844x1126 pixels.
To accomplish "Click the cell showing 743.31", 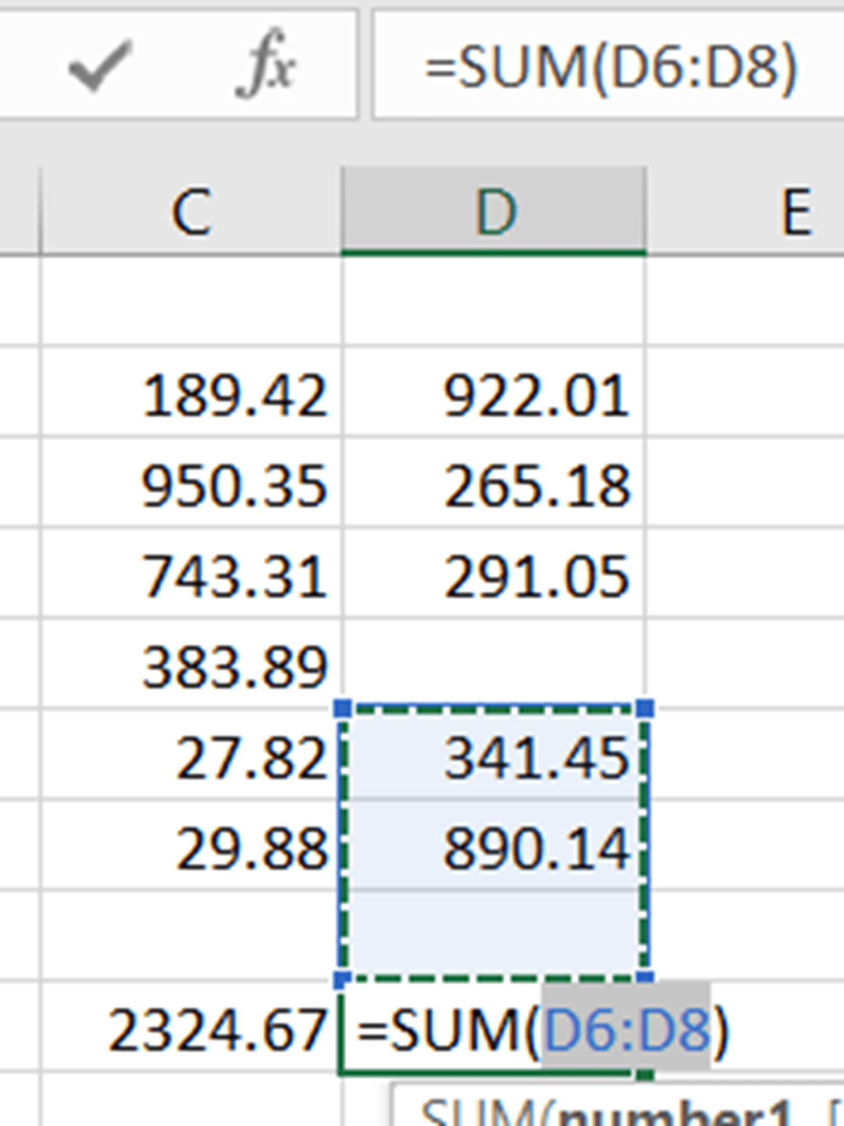I will (235, 576).
